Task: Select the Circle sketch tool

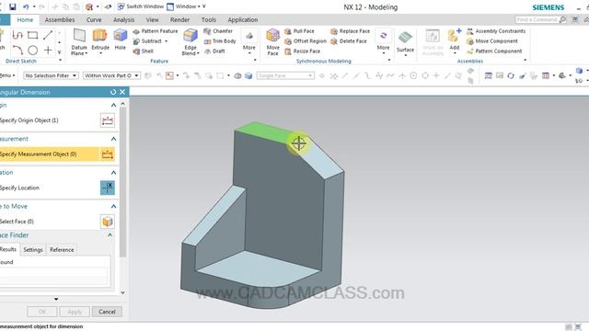Action: pyautogui.click(x=33, y=50)
